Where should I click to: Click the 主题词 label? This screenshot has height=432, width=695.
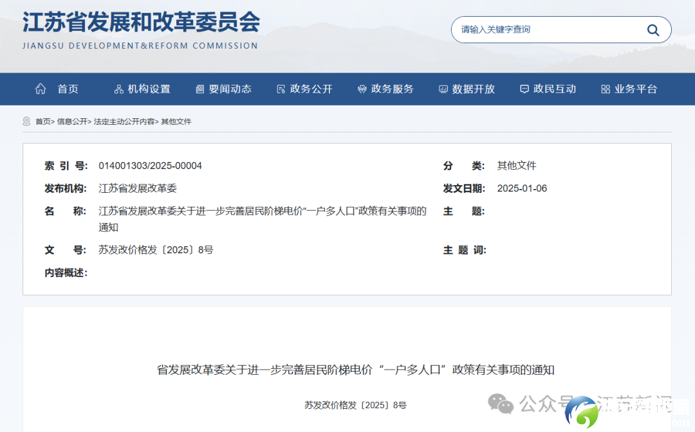(x=465, y=250)
